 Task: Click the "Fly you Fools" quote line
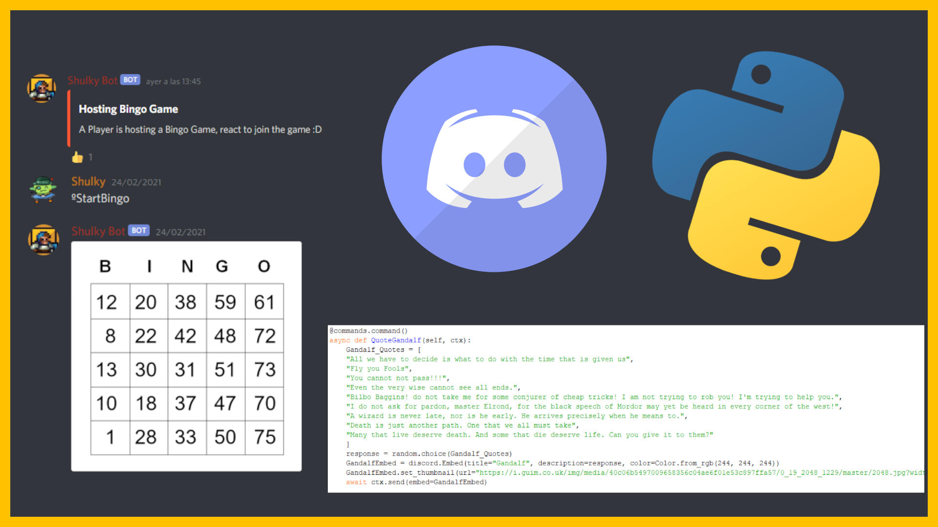(x=379, y=369)
